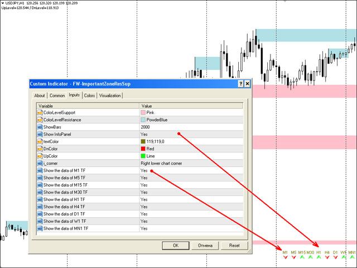
Task: Click the icon beside Show the data of M15 TF
Action: (x=40, y=185)
